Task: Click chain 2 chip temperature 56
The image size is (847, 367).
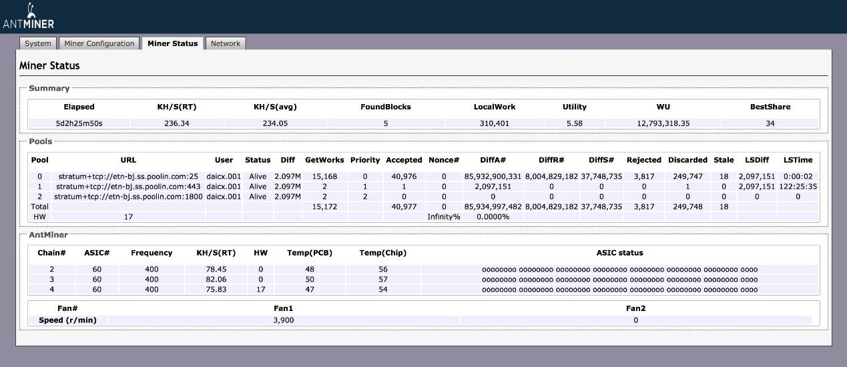Action: (x=383, y=270)
